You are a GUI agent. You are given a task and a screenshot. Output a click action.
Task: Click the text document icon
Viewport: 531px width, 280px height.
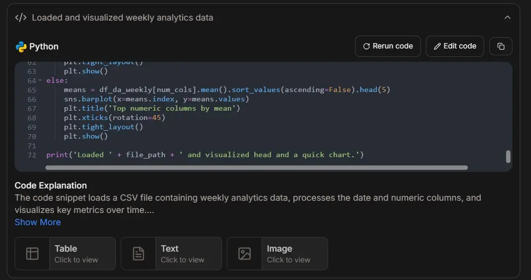[138, 254]
